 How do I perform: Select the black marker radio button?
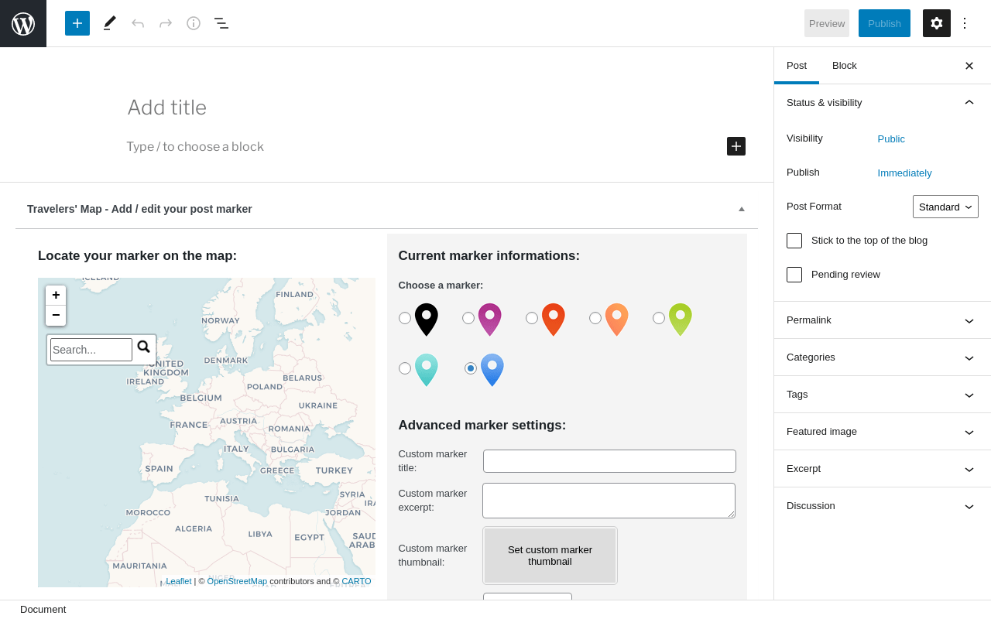coord(405,318)
